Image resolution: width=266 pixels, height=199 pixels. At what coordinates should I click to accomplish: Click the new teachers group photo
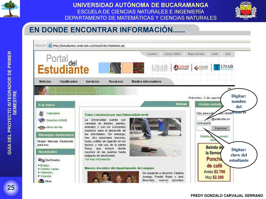[113, 177]
